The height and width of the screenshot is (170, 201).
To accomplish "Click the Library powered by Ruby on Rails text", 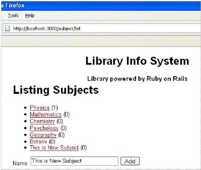I will coord(137,79).
